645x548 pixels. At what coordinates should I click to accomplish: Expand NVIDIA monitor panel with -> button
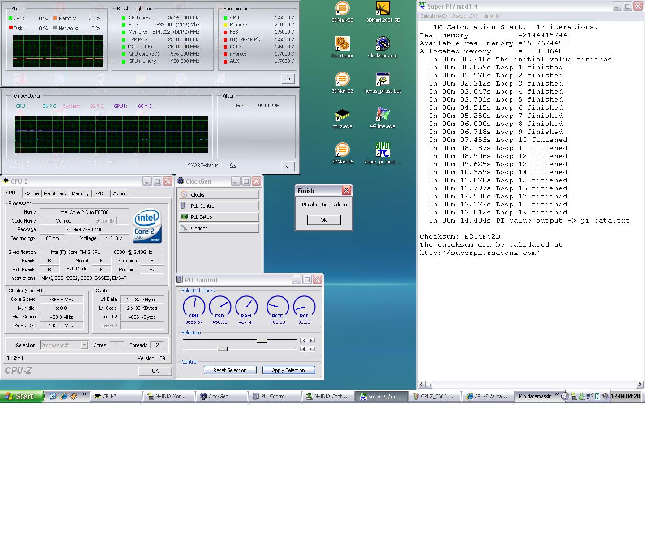click(x=288, y=79)
